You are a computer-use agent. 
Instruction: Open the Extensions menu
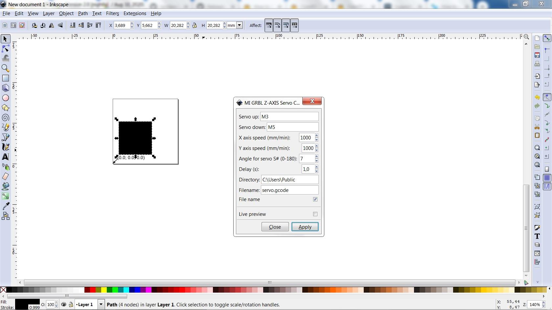(135, 13)
